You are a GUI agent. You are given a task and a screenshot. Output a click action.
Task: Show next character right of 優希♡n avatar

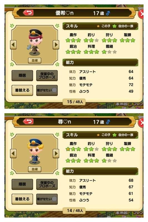pyautogui.click(x=56, y=45)
